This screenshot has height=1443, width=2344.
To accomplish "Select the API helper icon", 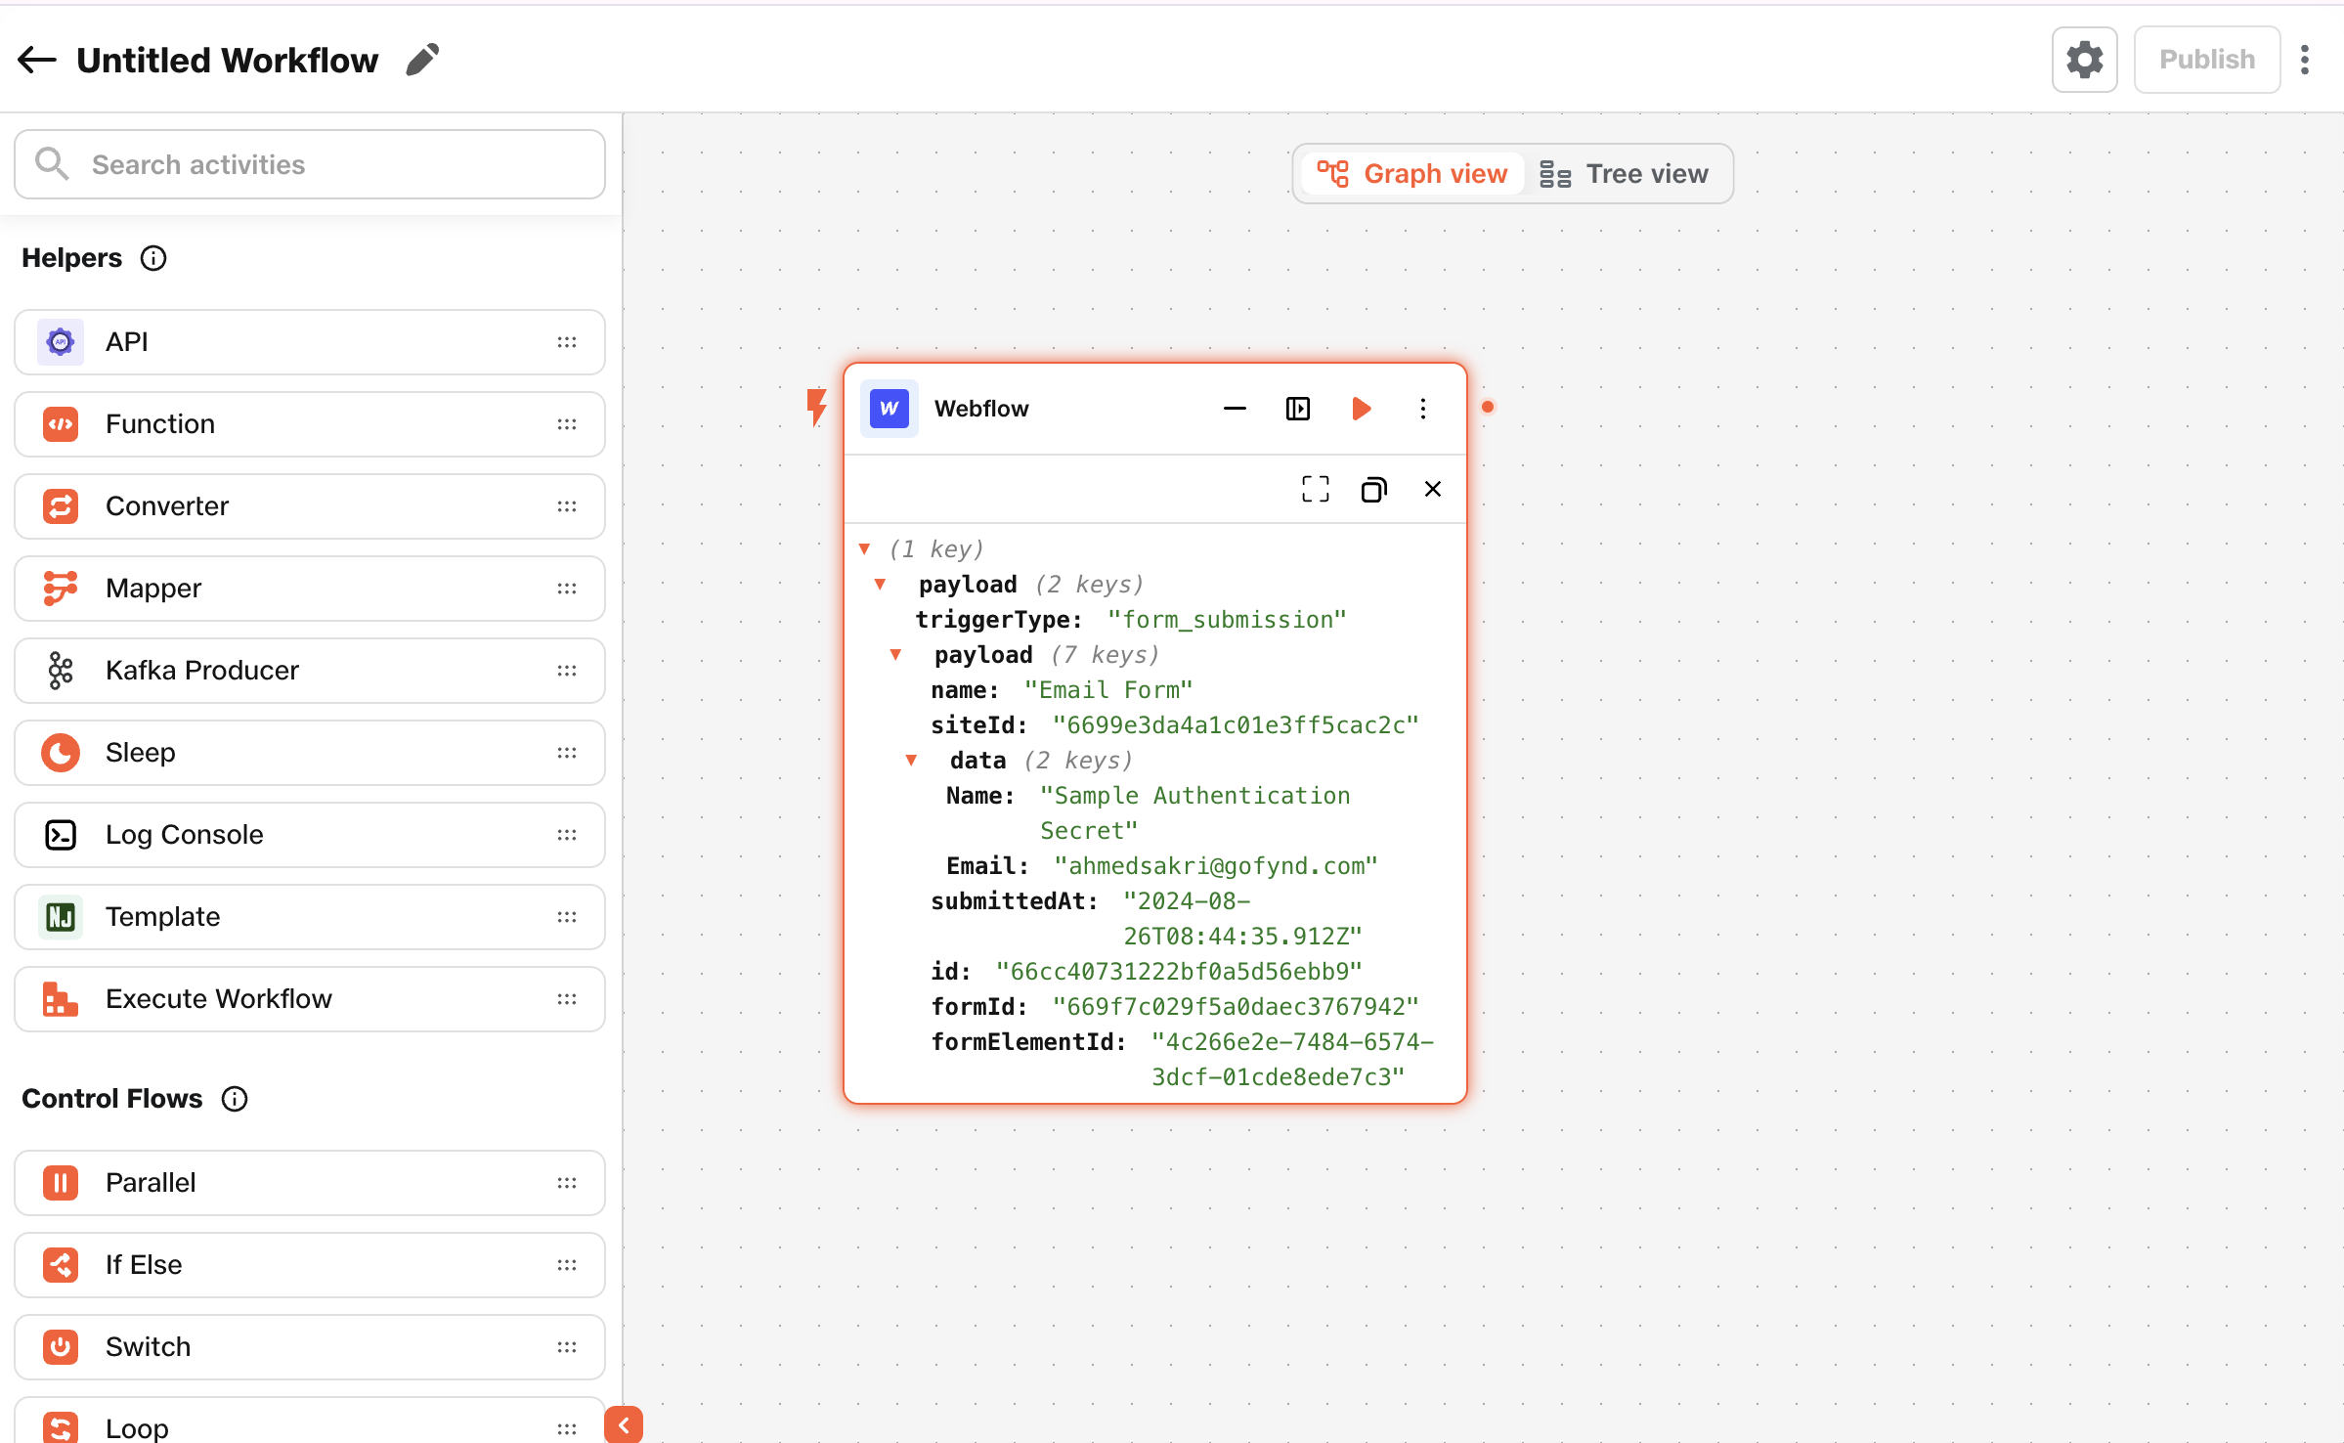I will point(61,342).
